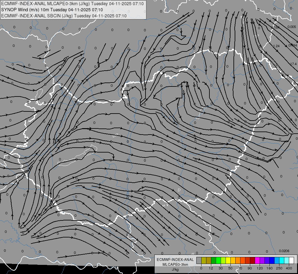Select the 'MLCAPE0-3km' label in the legend
This screenshot has height=274, width=298.
[175, 265]
